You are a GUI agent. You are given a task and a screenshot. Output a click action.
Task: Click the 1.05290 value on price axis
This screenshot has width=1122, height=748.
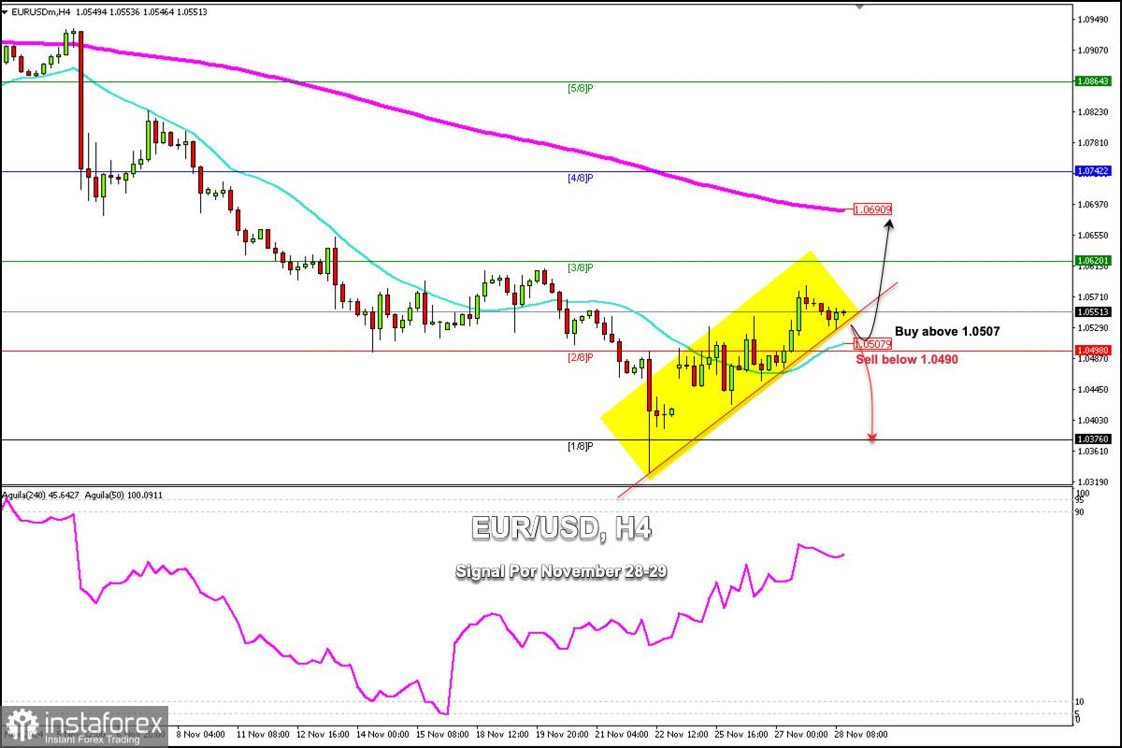pos(1092,328)
